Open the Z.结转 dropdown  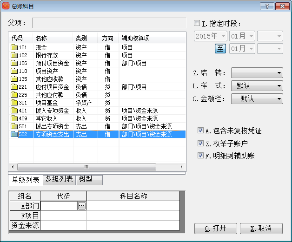[257, 72]
